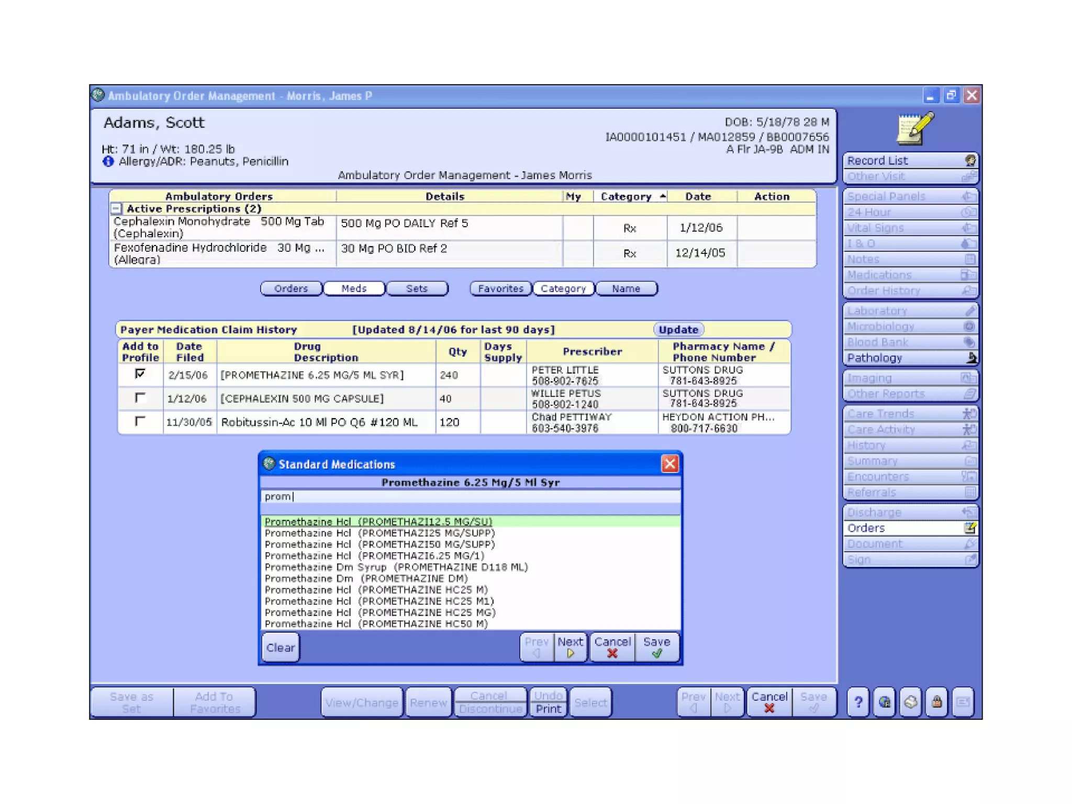Click the medication search text field

tap(470, 497)
